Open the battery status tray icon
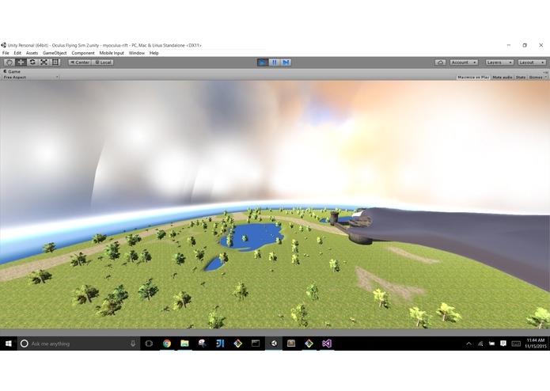Screen dimensions: 550x391 pyautogui.click(x=491, y=344)
